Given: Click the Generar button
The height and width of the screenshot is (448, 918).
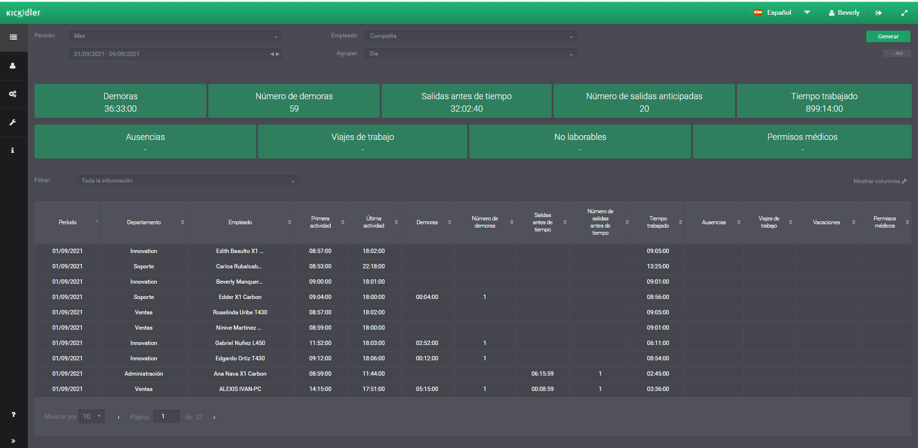Looking at the screenshot, I should click(x=888, y=36).
